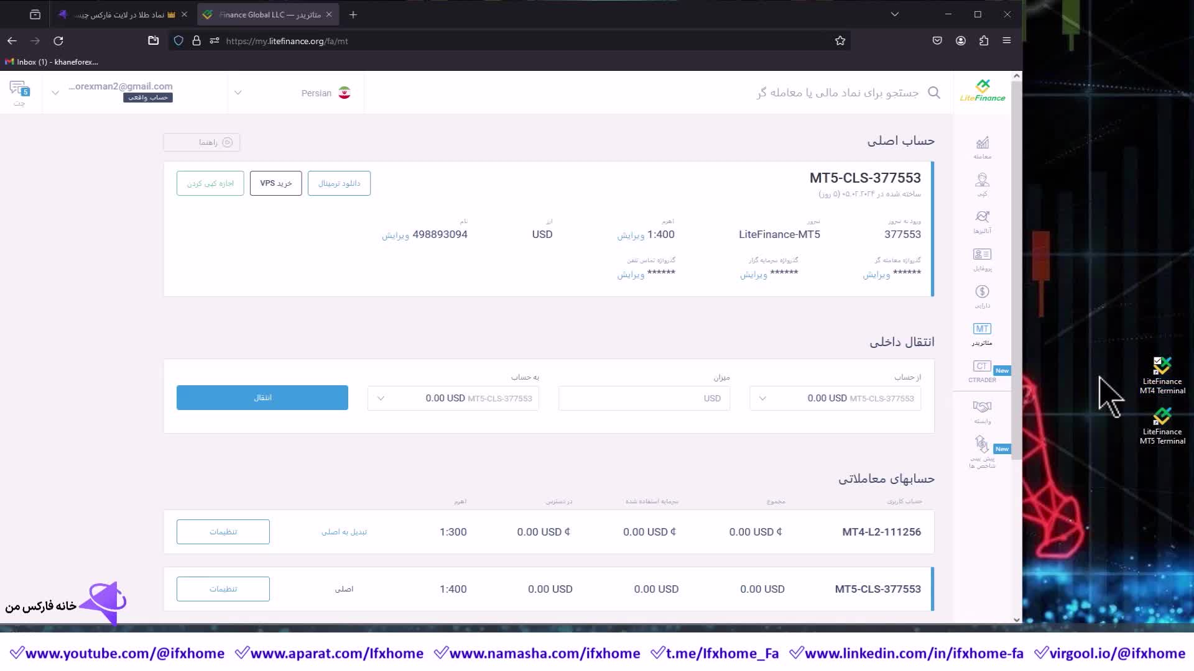Image resolution: width=1194 pixels, height=671 pixels.
Task: Click the blue transfer button
Action: click(262, 398)
